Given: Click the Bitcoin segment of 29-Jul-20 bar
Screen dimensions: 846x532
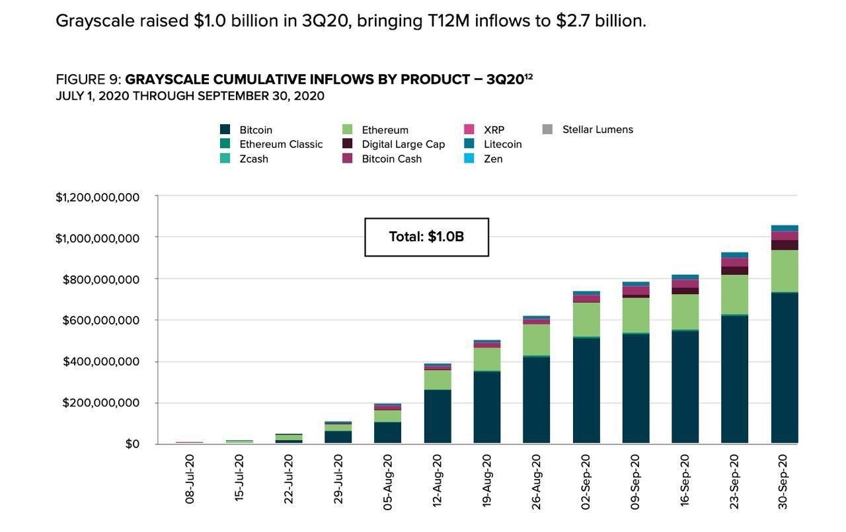Looking at the screenshot, I should coord(338,437).
